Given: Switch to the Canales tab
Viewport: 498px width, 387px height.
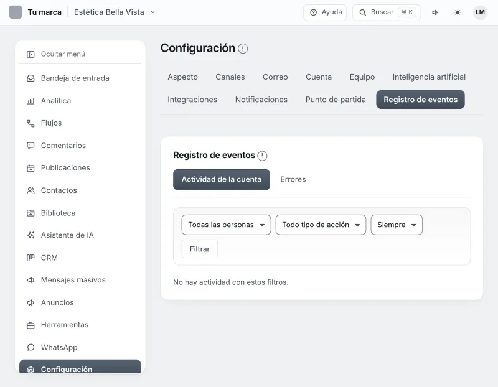Looking at the screenshot, I should [230, 77].
